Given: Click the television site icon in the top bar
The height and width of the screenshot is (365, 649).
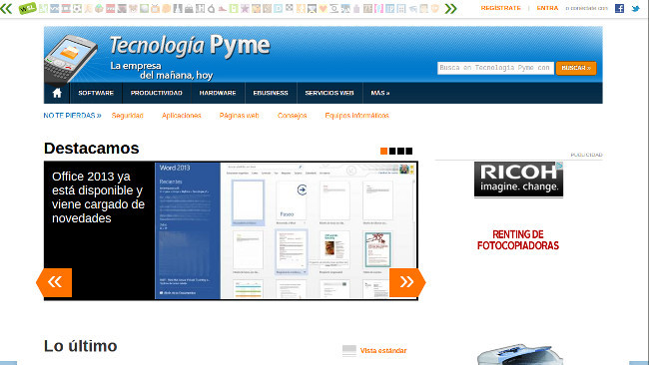Looking at the screenshot, I should 155,8.
